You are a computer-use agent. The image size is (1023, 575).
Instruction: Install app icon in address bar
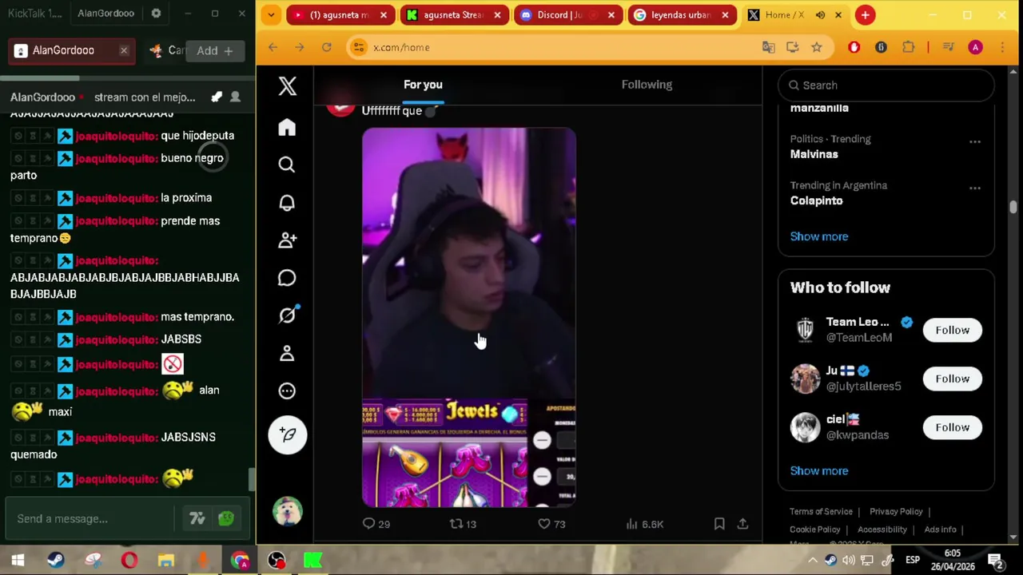792,48
